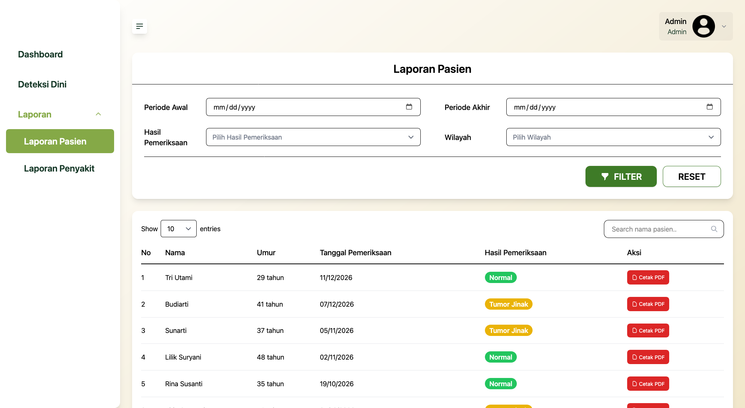
Task: Select Laporan Pasien submenu
Action: (60, 141)
